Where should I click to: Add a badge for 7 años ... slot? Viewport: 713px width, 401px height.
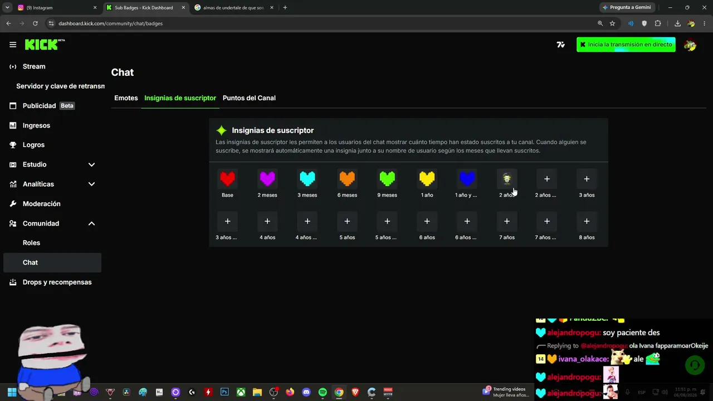547,221
